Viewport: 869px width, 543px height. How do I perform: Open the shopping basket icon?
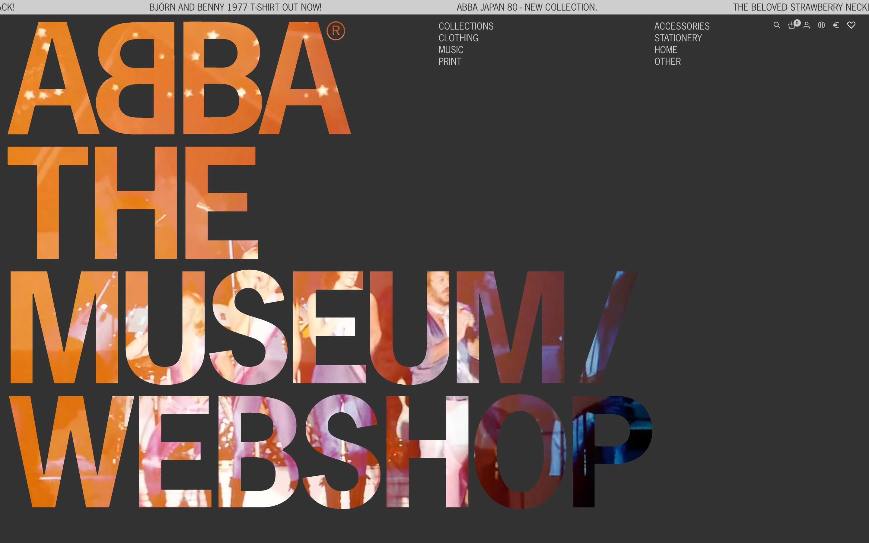[791, 26]
